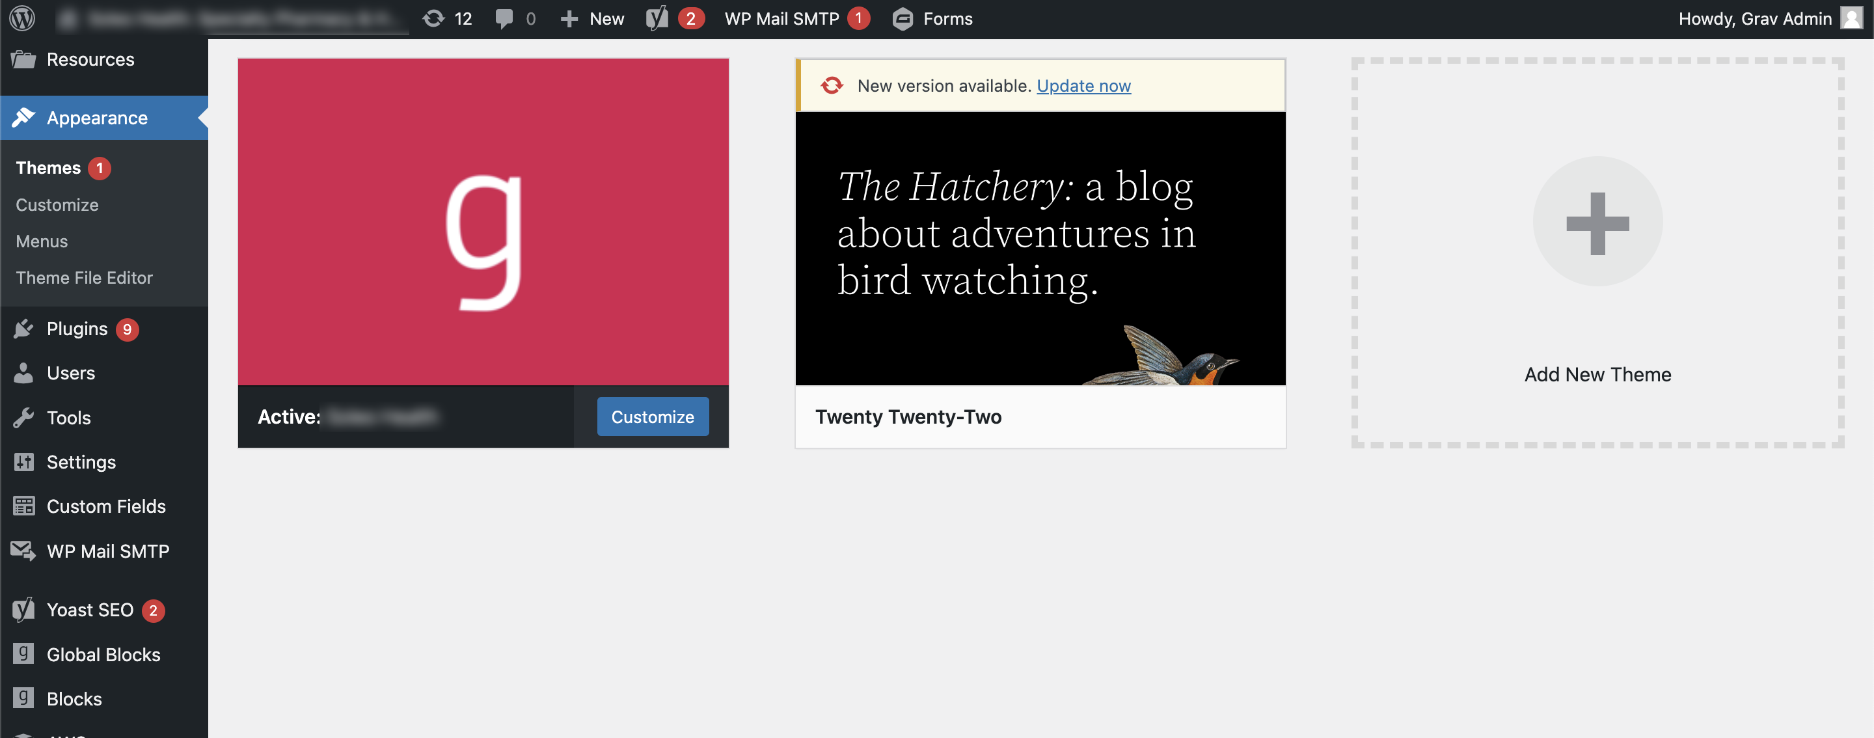Click the updates circular arrows icon
This screenshot has height=738, width=1874.
[x=433, y=18]
